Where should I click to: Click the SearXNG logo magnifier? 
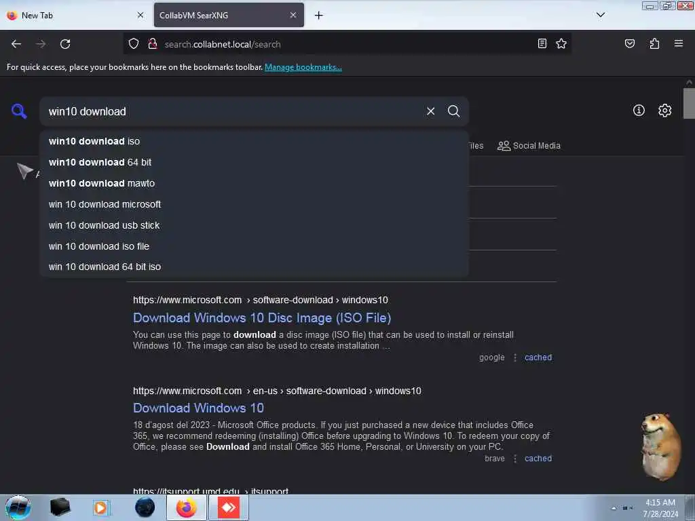pyautogui.click(x=19, y=111)
